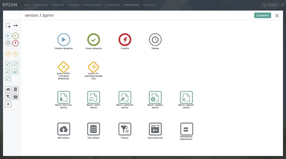Select the Bpium: найти записи node

[94, 97]
